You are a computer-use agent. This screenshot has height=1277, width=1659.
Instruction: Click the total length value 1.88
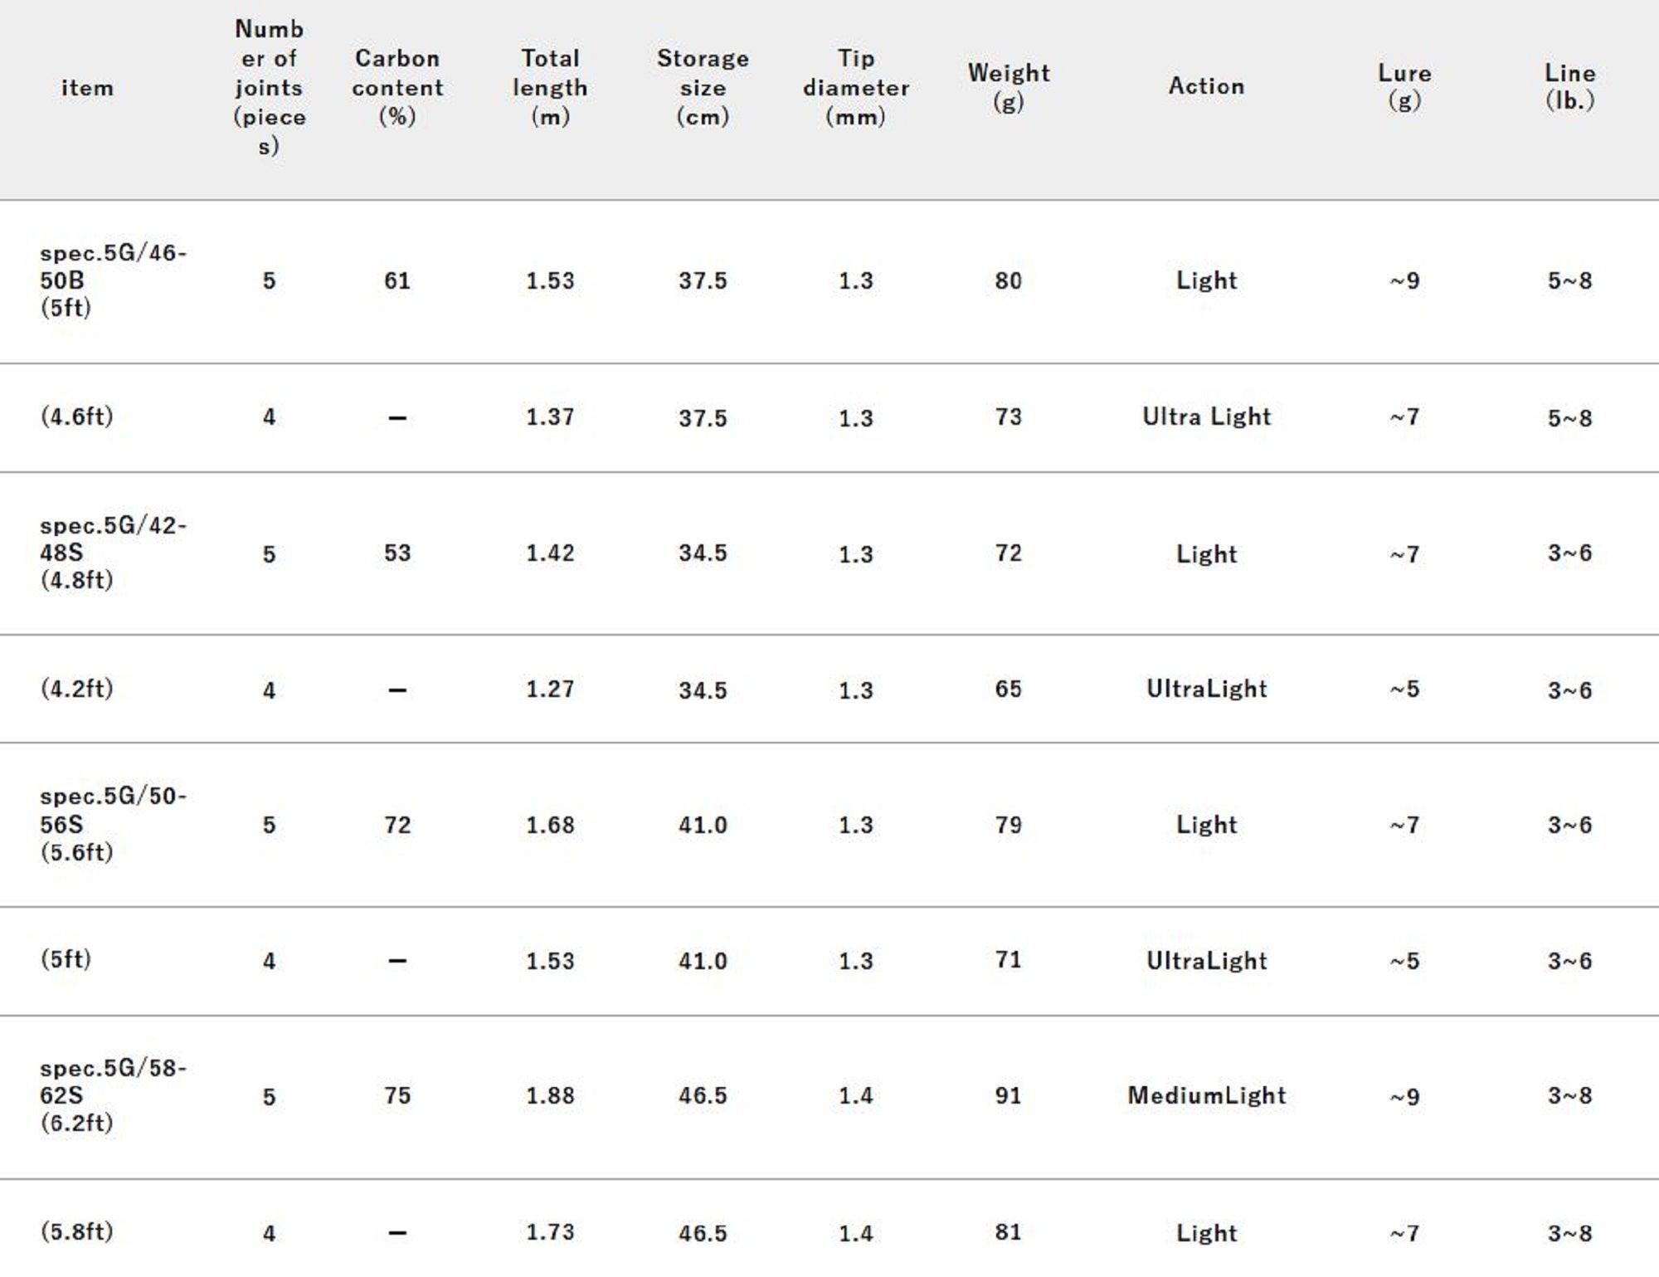point(550,1095)
